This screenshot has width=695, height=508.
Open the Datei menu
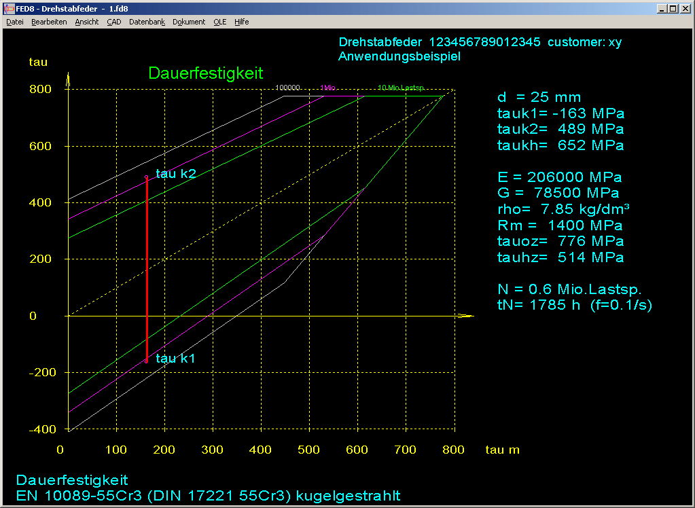point(15,22)
